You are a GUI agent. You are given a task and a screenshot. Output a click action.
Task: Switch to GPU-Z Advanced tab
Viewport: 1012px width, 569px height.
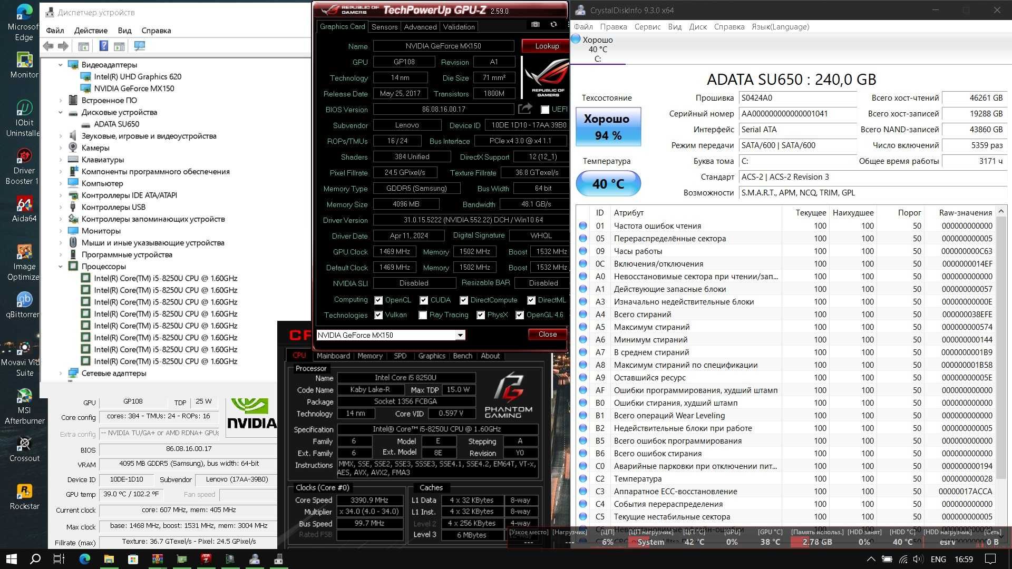tap(419, 26)
